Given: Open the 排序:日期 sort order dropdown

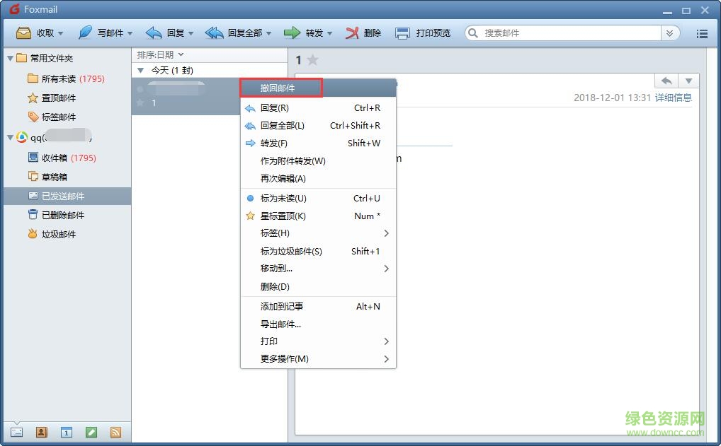Looking at the screenshot, I should (157, 54).
